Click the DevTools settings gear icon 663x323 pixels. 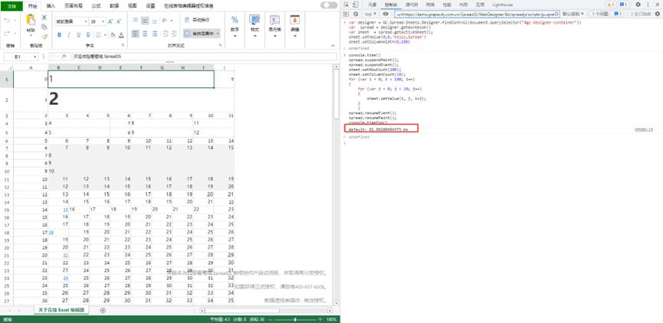pyautogui.click(x=638, y=5)
